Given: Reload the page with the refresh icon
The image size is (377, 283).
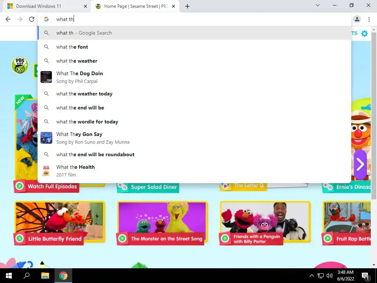Looking at the screenshot, I should coord(32,19).
